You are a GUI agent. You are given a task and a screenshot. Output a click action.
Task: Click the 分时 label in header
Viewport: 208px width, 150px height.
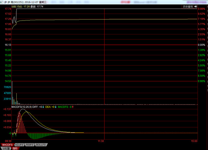click(x=14, y=6)
